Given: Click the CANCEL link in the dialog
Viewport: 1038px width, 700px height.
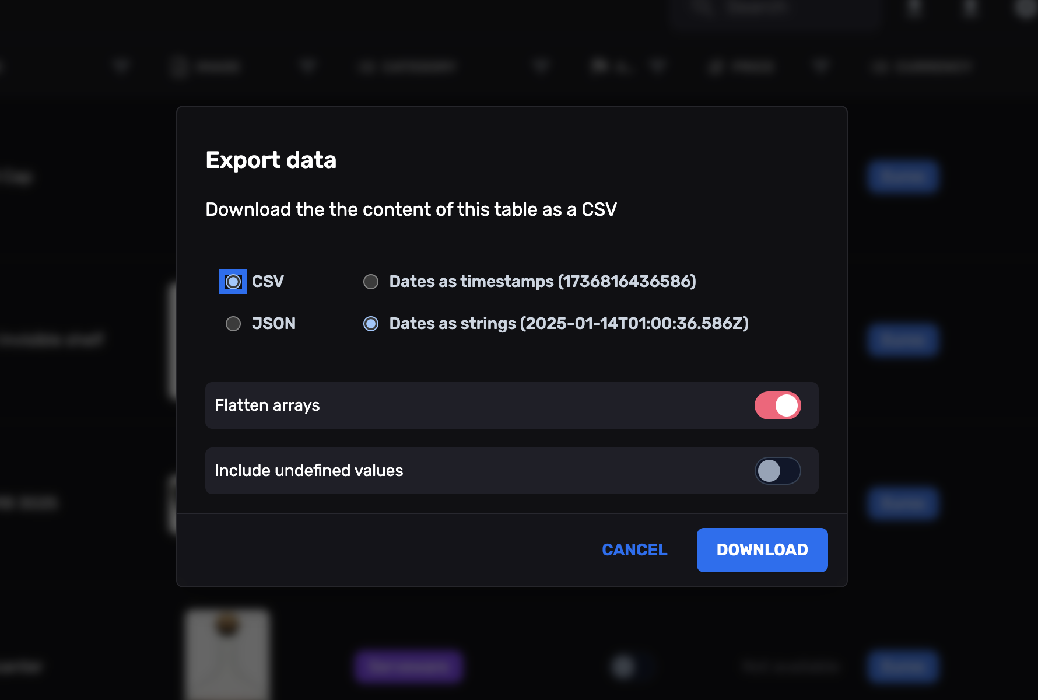Looking at the screenshot, I should click(634, 549).
